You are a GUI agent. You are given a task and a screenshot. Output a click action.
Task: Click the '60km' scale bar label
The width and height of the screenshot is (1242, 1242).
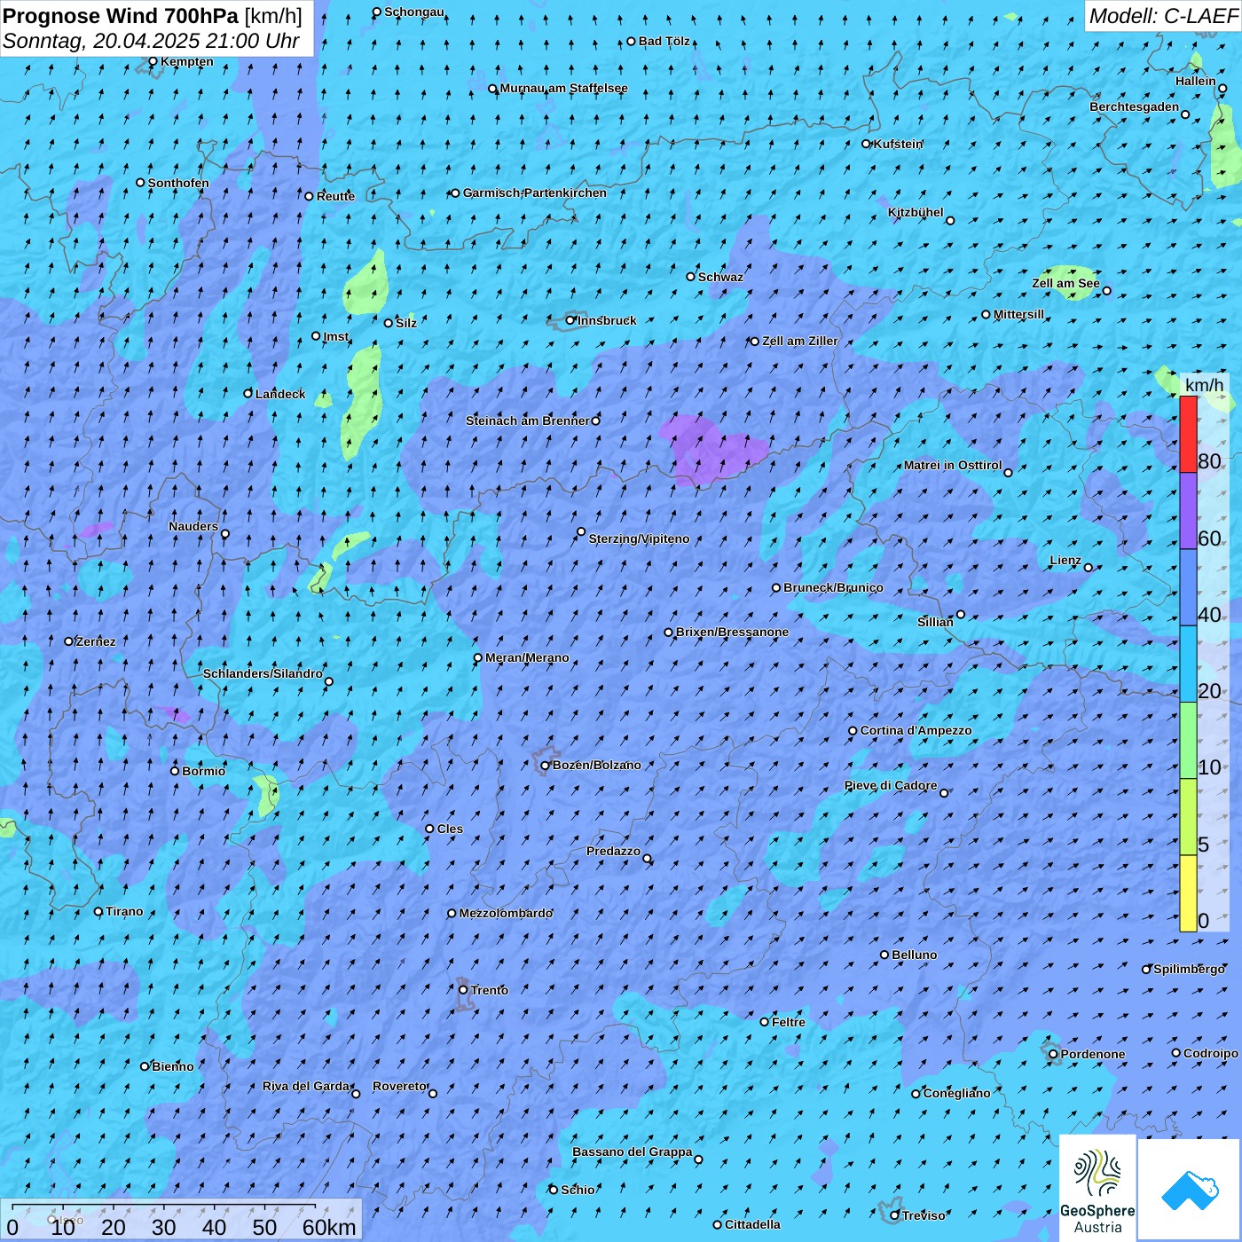pos(329,1227)
